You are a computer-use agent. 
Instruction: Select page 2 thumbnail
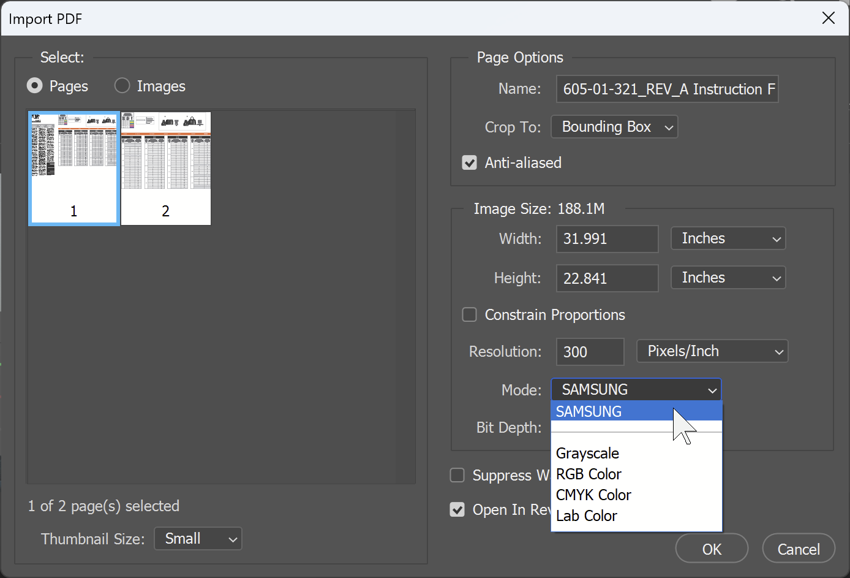tap(165, 169)
